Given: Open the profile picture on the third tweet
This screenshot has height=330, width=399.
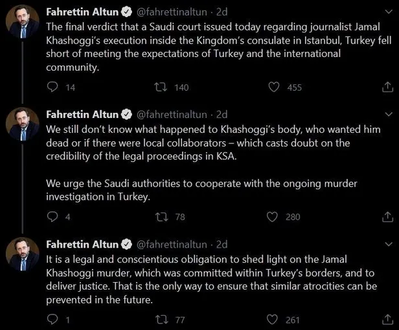Looking at the screenshot, I should point(22,254).
